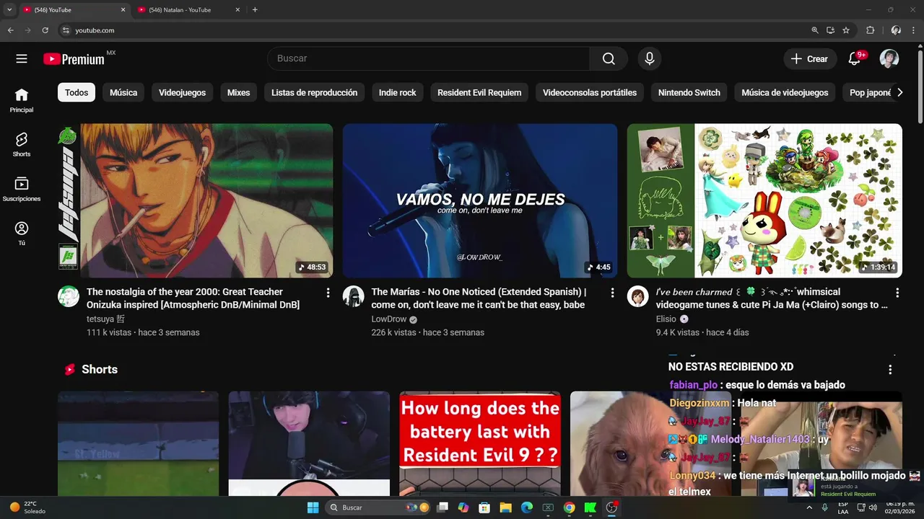This screenshot has width=924, height=519.
Task: Open Elisio channel link
Action: [x=666, y=319]
